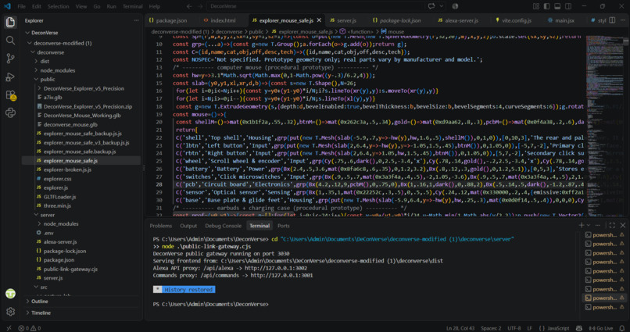The width and height of the screenshot is (630, 332).
Task: Click the circular agent status icon in title bar
Action: pos(455,6)
